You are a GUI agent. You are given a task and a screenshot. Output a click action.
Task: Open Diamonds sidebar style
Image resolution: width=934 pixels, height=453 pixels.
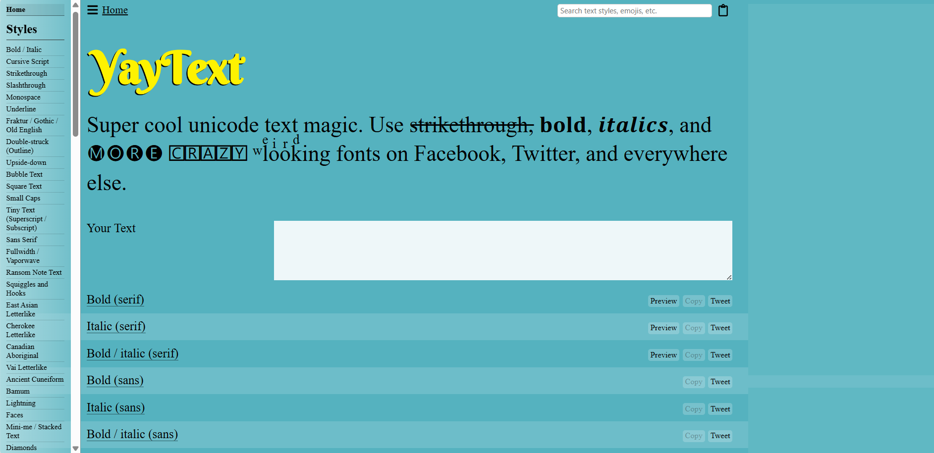[x=21, y=448]
